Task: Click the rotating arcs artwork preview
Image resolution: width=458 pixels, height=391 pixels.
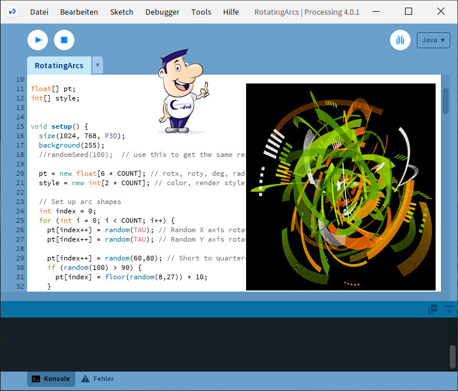Action: [341, 187]
